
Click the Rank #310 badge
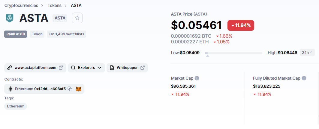click(16, 34)
